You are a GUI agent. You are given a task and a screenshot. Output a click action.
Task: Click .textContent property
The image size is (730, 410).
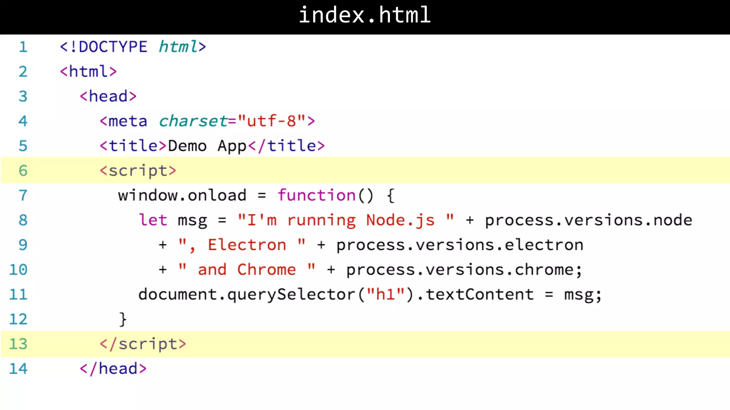475,294
